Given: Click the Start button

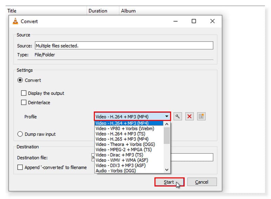Looking at the screenshot, I should 169,182.
